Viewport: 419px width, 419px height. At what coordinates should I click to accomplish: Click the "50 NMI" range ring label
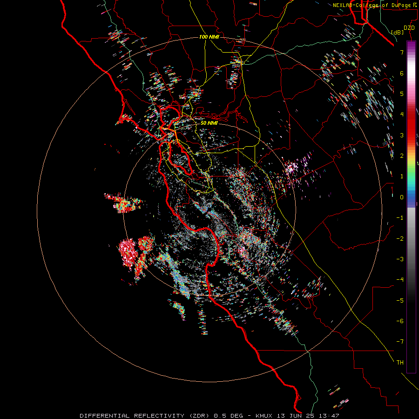[x=209, y=123]
